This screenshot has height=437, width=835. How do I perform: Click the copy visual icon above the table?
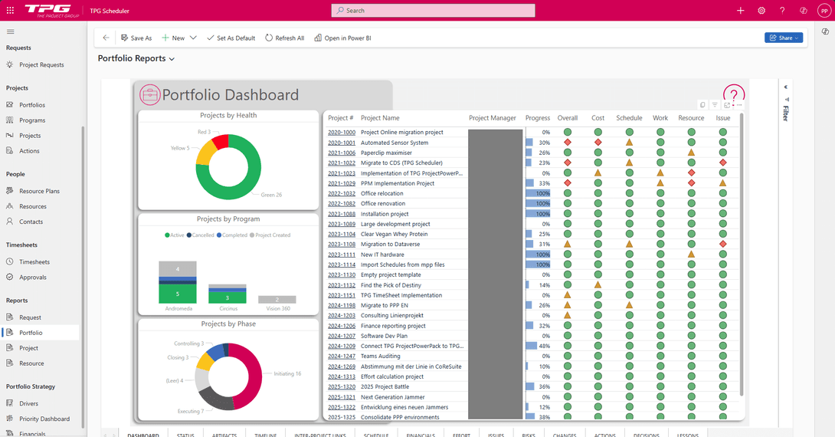coord(702,105)
